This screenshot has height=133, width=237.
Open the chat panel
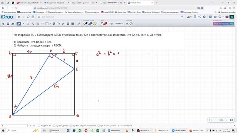[195, 17]
